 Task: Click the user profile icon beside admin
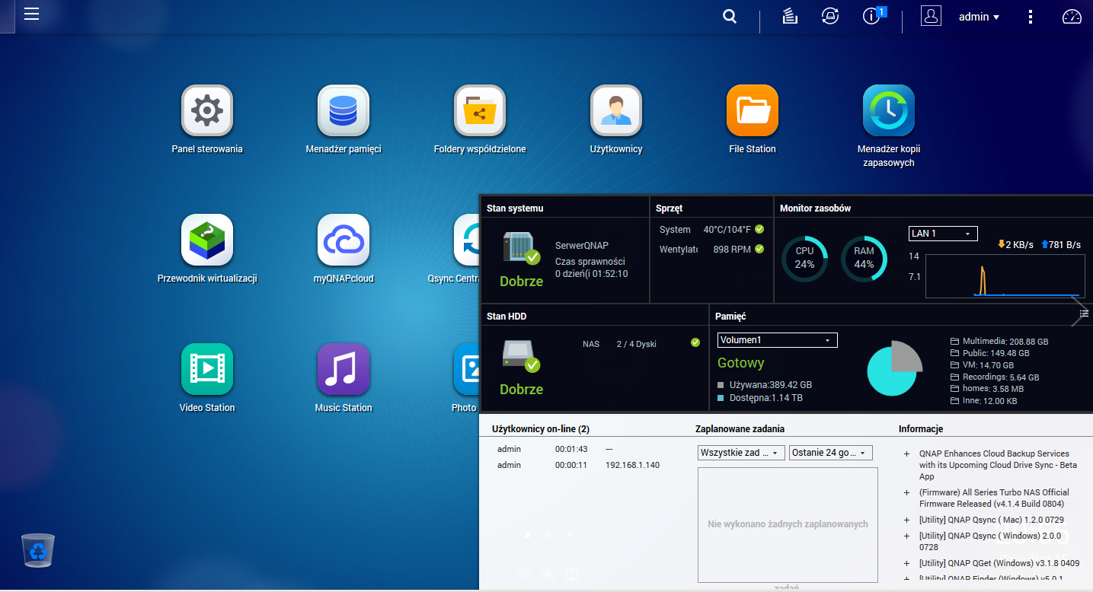931,16
